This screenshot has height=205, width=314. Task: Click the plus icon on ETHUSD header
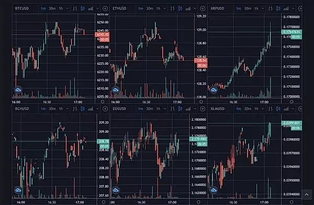tap(203, 8)
